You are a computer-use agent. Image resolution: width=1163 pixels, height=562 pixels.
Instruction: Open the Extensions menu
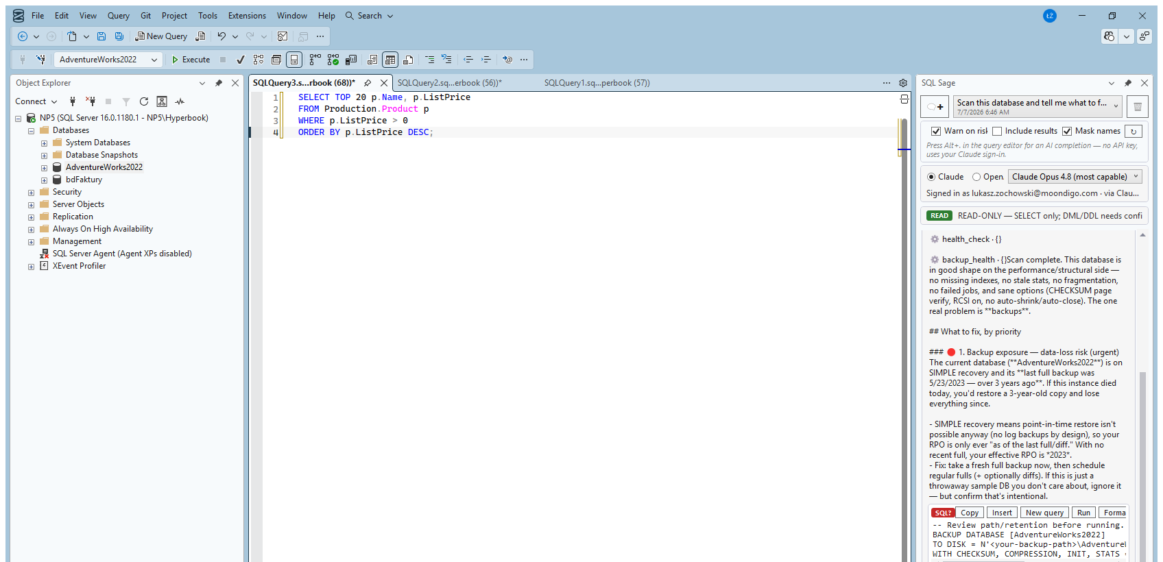(x=247, y=16)
